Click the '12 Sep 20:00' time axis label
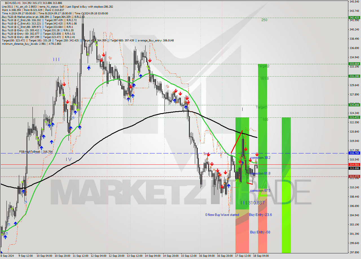Image resolution: width=361 pixels, height=259 pixels. coord(117,256)
